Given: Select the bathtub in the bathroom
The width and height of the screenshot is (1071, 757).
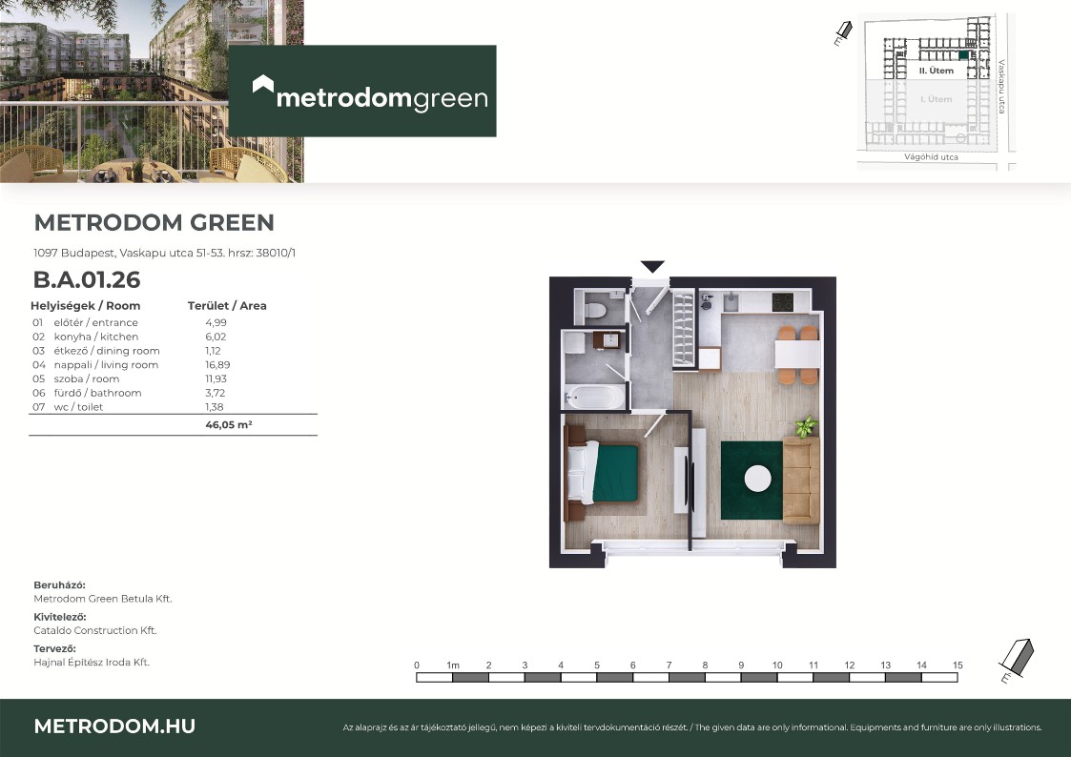Looking at the screenshot, I should [593, 397].
